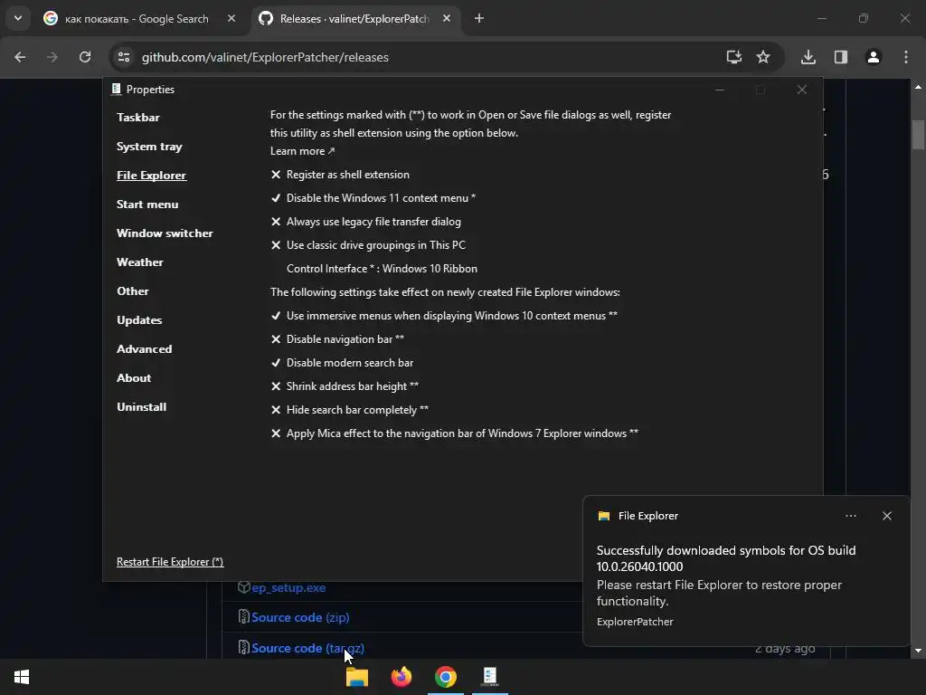Screen dimensions: 926x695
Task: Click the vertical scrollbar thumb
Action: coord(918,135)
